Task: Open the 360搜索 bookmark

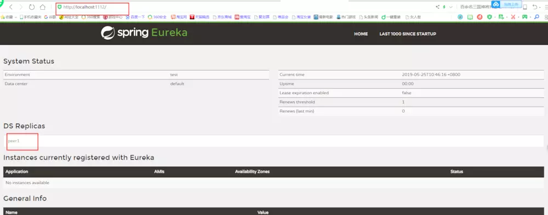Action: click(91, 17)
